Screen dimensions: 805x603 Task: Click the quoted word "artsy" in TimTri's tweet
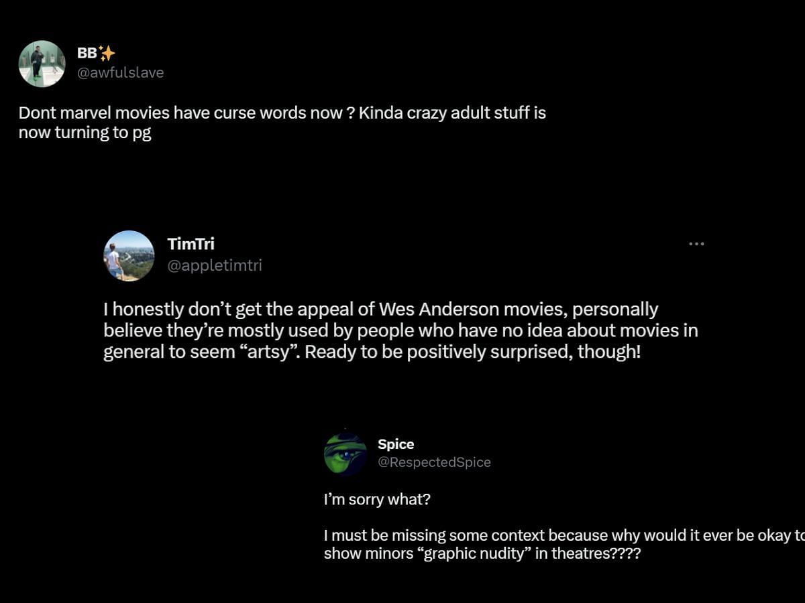(274, 352)
